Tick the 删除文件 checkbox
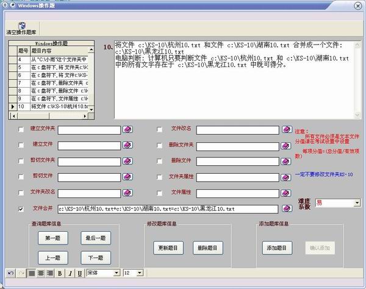366x289 pixels. pos(160,161)
